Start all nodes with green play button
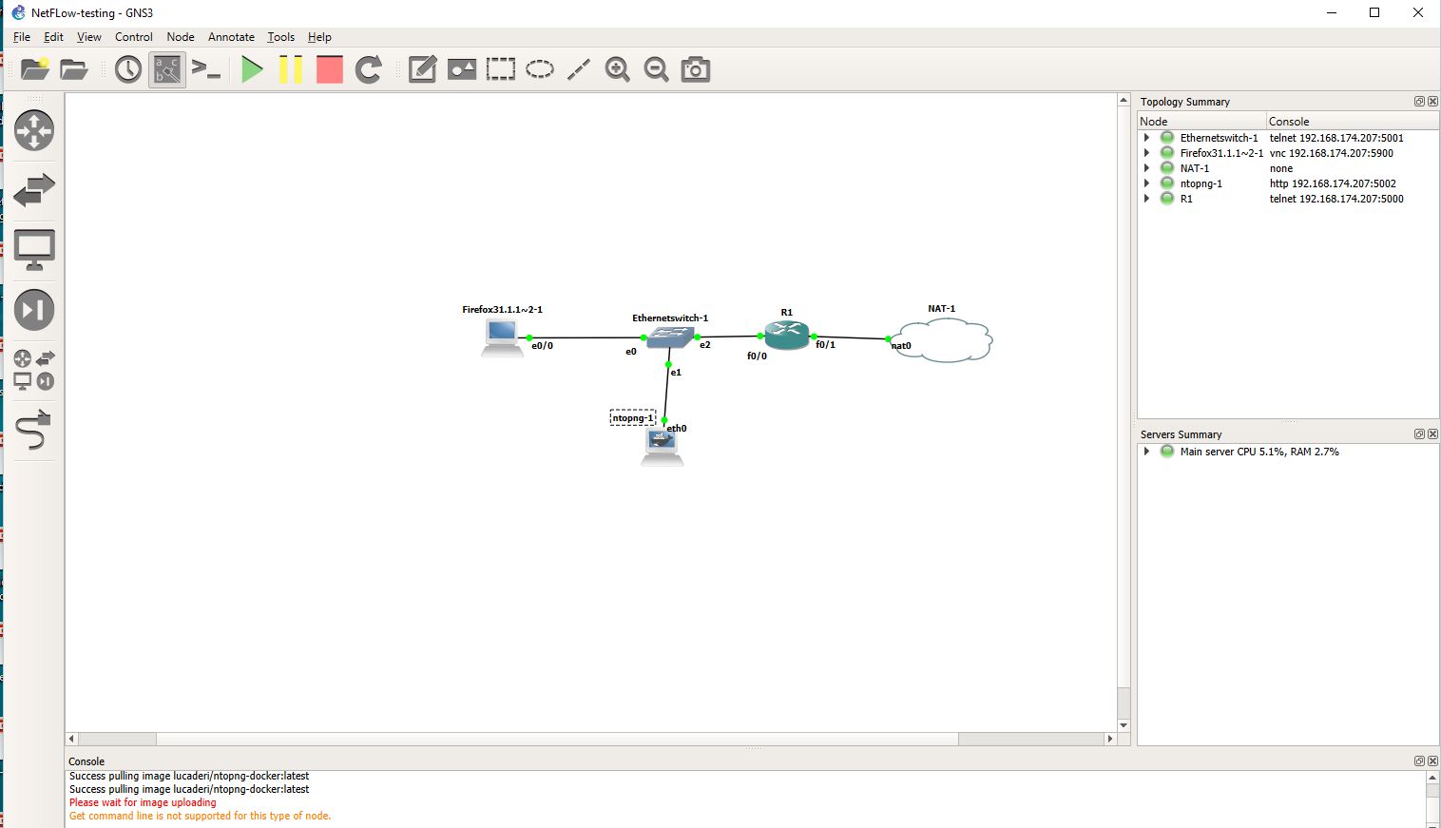The height and width of the screenshot is (828, 1441). [252, 69]
